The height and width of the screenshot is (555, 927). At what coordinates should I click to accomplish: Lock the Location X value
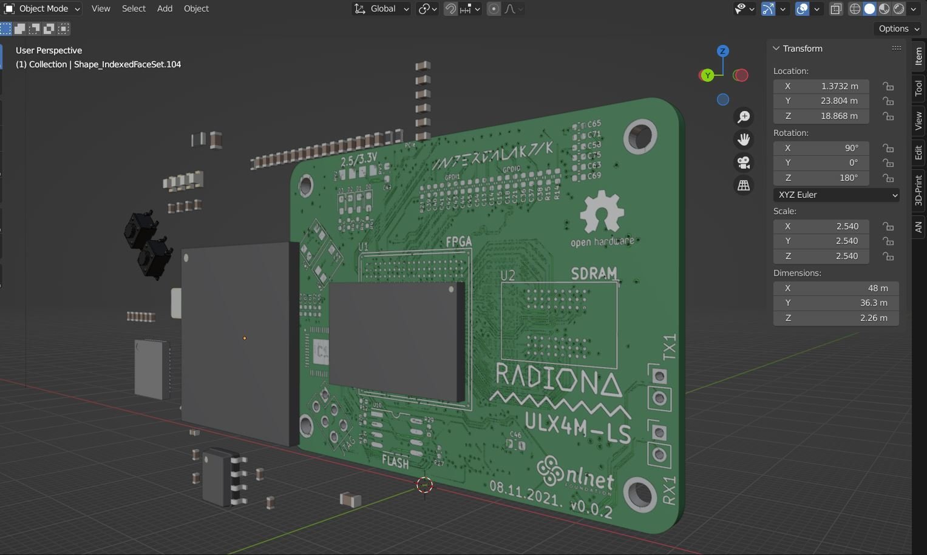click(x=888, y=86)
